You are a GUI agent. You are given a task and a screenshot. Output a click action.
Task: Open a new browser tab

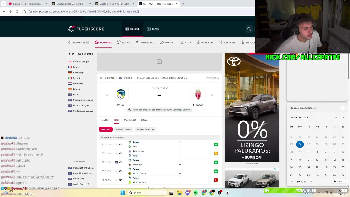tap(183, 4)
